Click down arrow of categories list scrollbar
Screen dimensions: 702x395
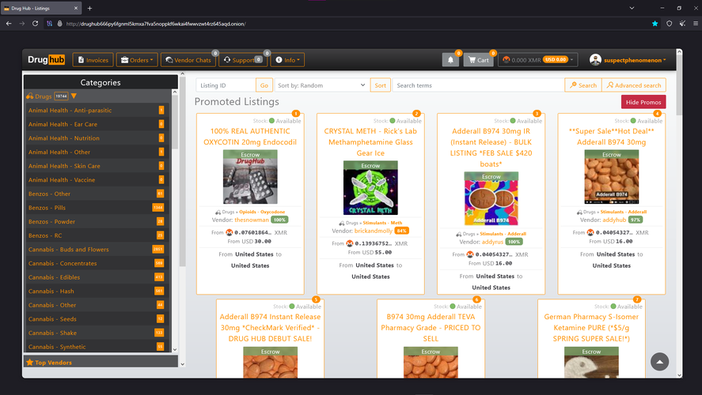(175, 349)
